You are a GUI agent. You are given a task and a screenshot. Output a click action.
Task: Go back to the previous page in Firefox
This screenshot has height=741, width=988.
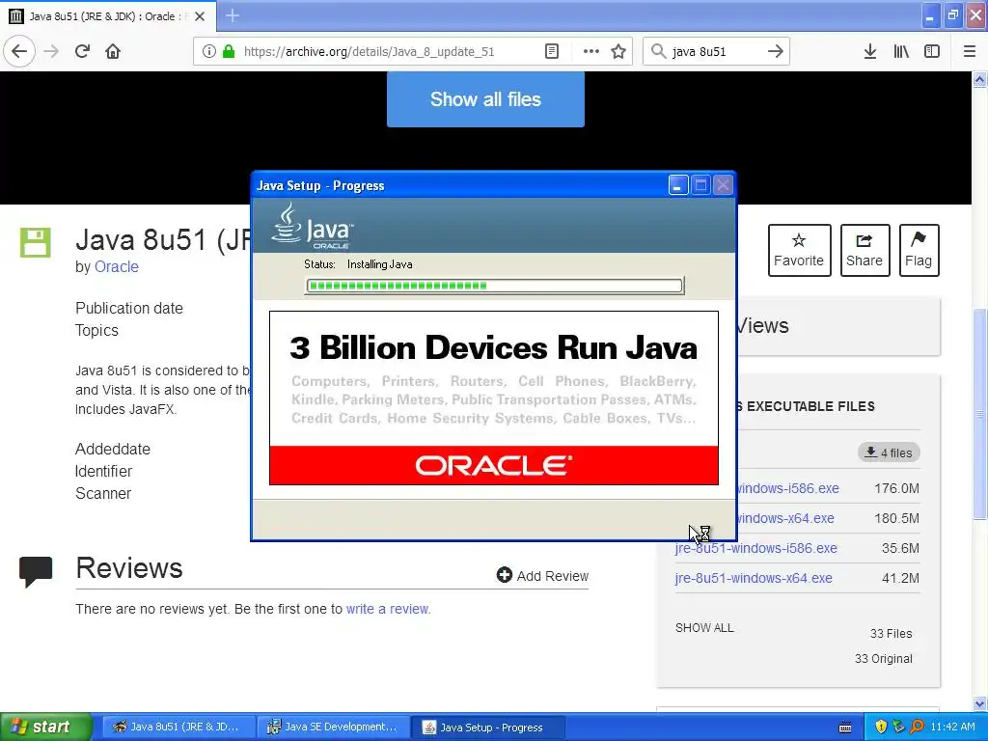point(19,52)
